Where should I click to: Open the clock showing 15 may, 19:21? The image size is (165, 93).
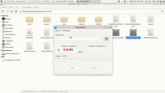pyautogui.click(x=150, y=2)
